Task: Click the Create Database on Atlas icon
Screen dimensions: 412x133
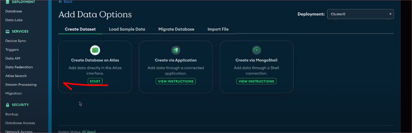Action: 95,50
